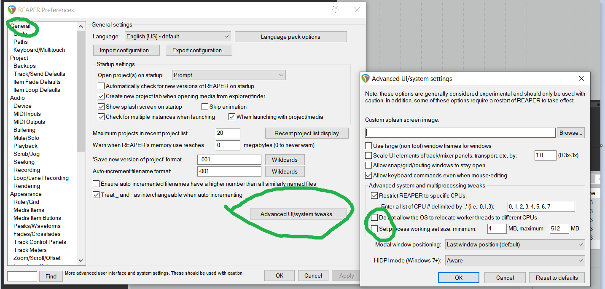Click Cancel in Advanced UI/system settings dialog

click(x=505, y=278)
